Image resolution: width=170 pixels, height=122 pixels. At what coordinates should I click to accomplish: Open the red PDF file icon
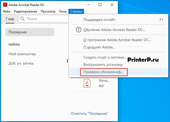[87, 83]
